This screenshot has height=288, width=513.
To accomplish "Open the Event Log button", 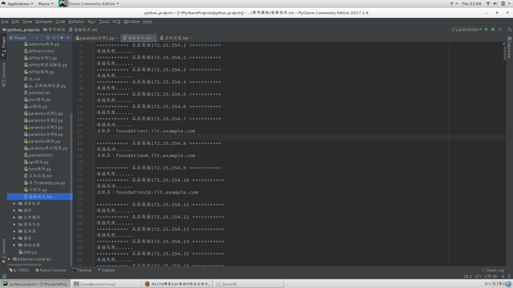I will tap(493, 270).
